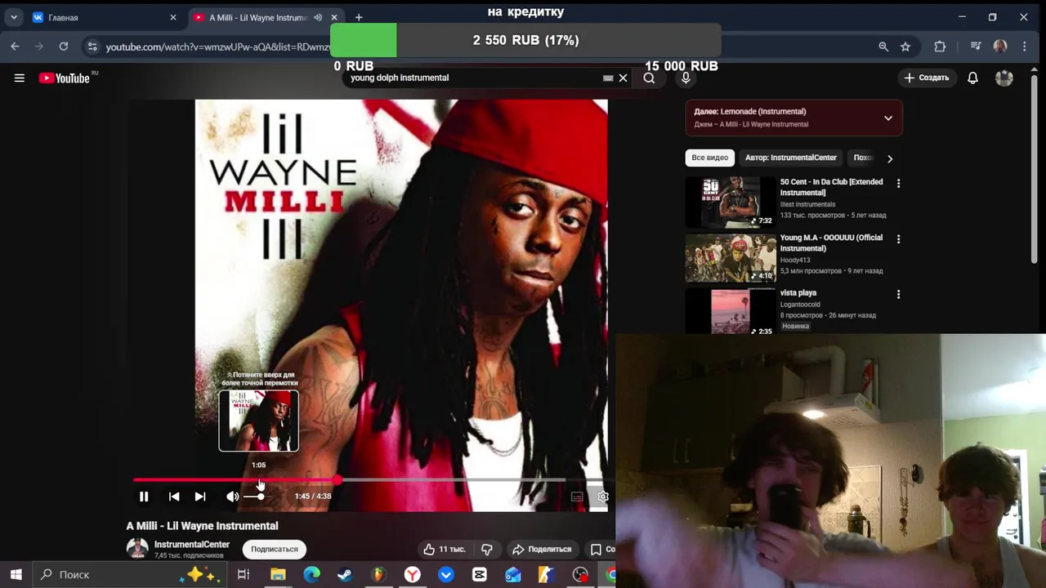Viewport: 1046px width, 588px height.
Task: Open the vista playa video thumbnail
Action: tap(731, 312)
